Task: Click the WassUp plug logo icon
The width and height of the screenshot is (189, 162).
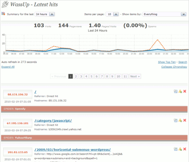Action: click(5, 4)
